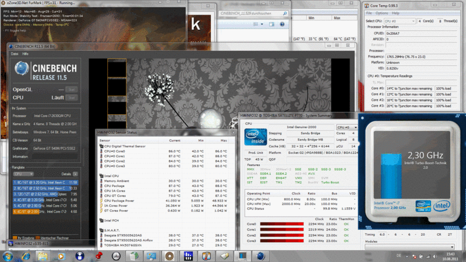Open the media player taskbar icon

tap(61, 256)
